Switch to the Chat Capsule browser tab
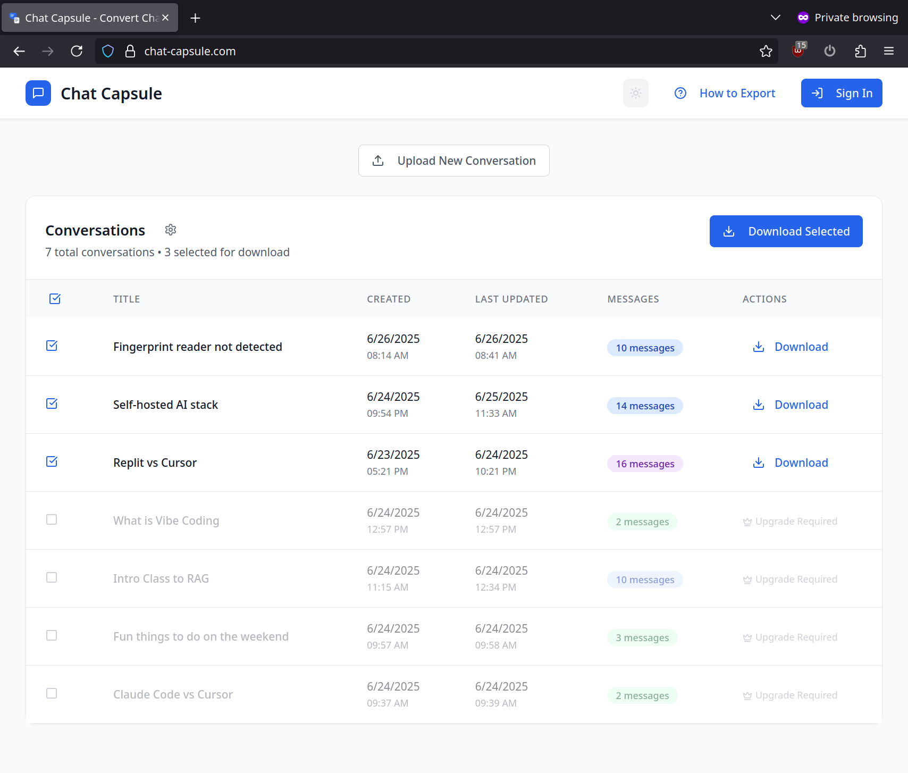908x773 pixels. point(90,18)
